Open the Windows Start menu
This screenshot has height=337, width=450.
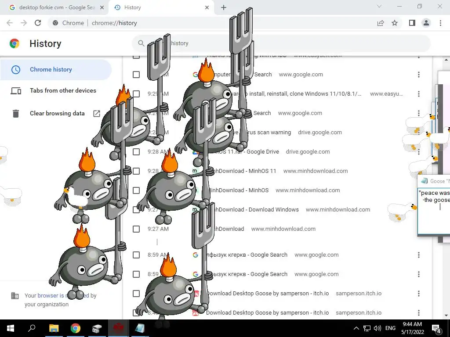[11, 328]
